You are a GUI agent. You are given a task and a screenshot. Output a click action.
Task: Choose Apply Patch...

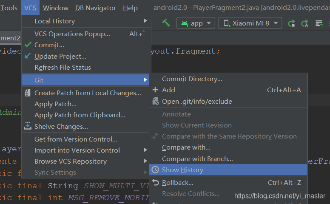click(x=85, y=104)
